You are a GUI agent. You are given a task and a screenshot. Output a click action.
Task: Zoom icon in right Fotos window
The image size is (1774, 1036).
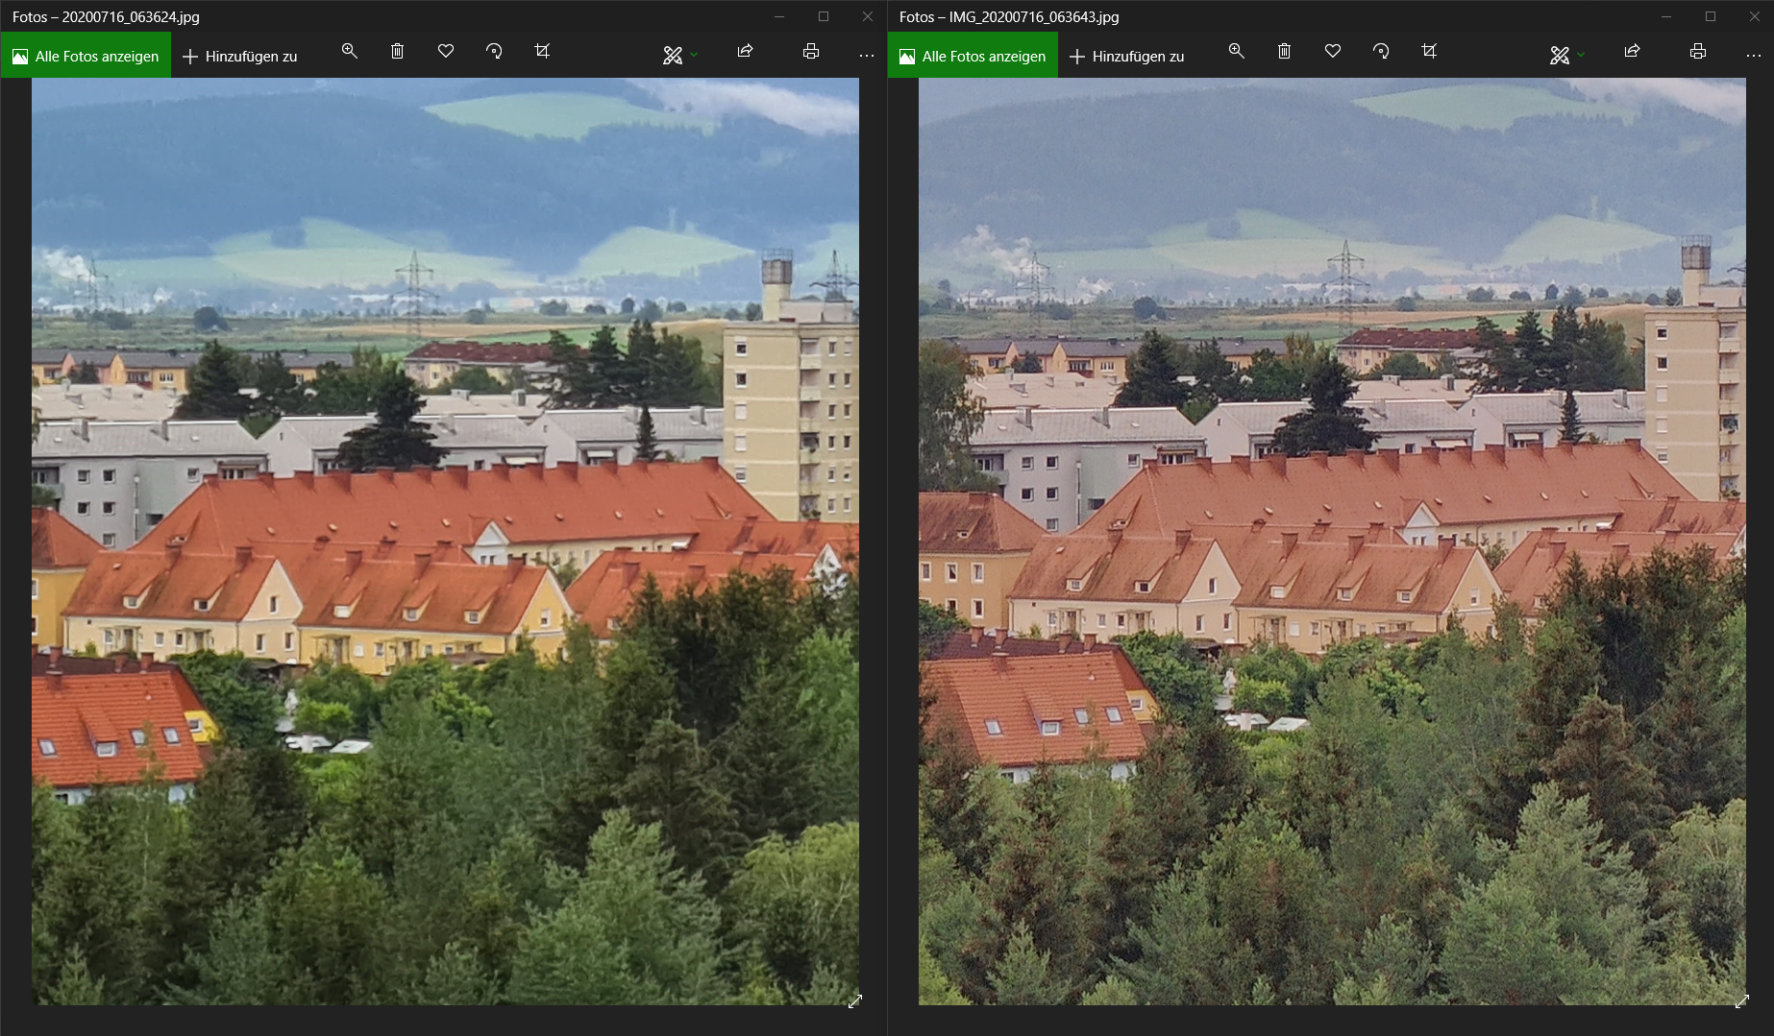pos(1237,51)
